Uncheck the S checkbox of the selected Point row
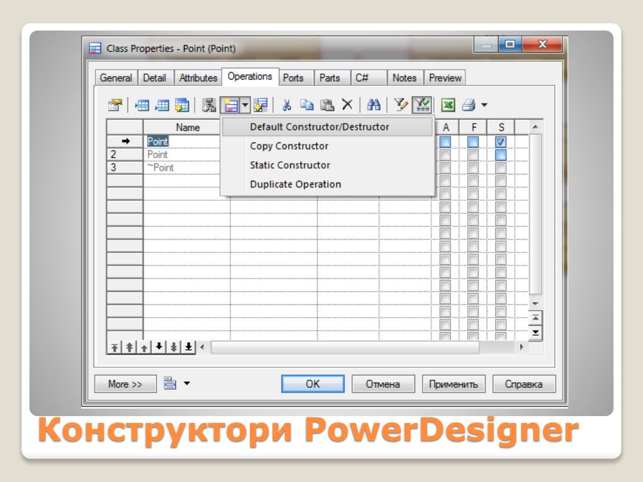 500,142
